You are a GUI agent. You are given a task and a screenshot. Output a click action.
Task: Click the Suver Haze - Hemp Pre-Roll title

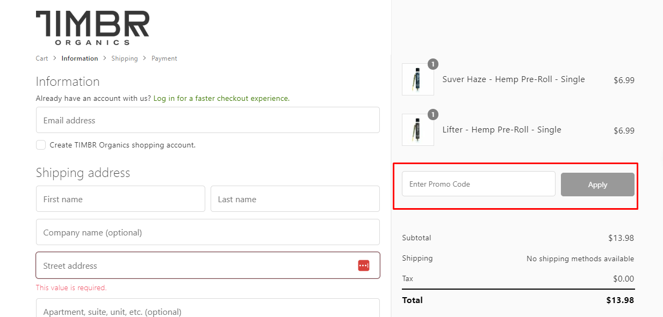514,79
